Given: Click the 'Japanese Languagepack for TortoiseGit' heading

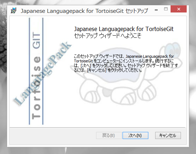Looking at the screenshot, I should pyautogui.click(x=124, y=29).
